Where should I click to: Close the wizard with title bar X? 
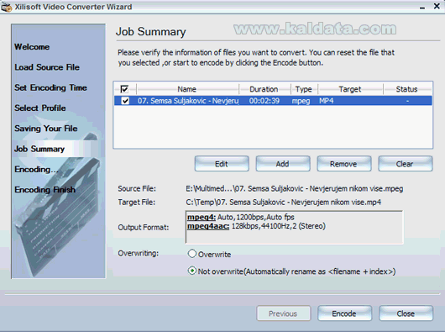pyautogui.click(x=437, y=6)
